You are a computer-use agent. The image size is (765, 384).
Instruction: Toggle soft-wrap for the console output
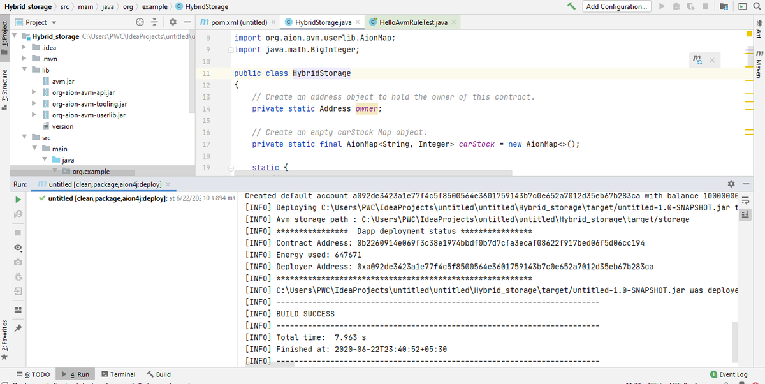(x=746, y=199)
